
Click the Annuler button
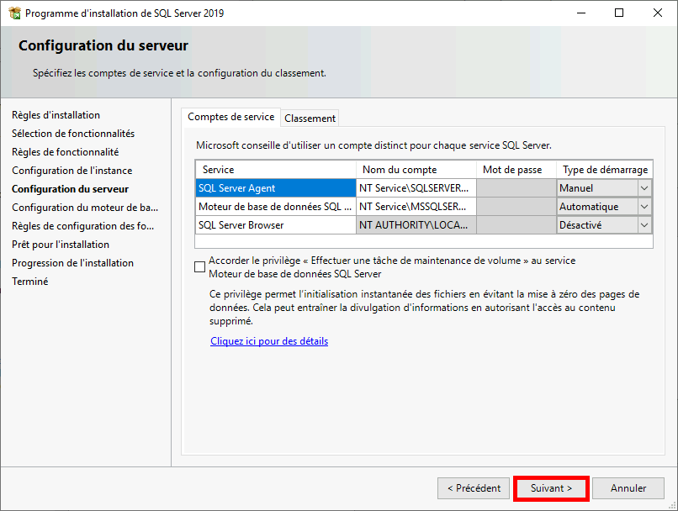(x=628, y=487)
